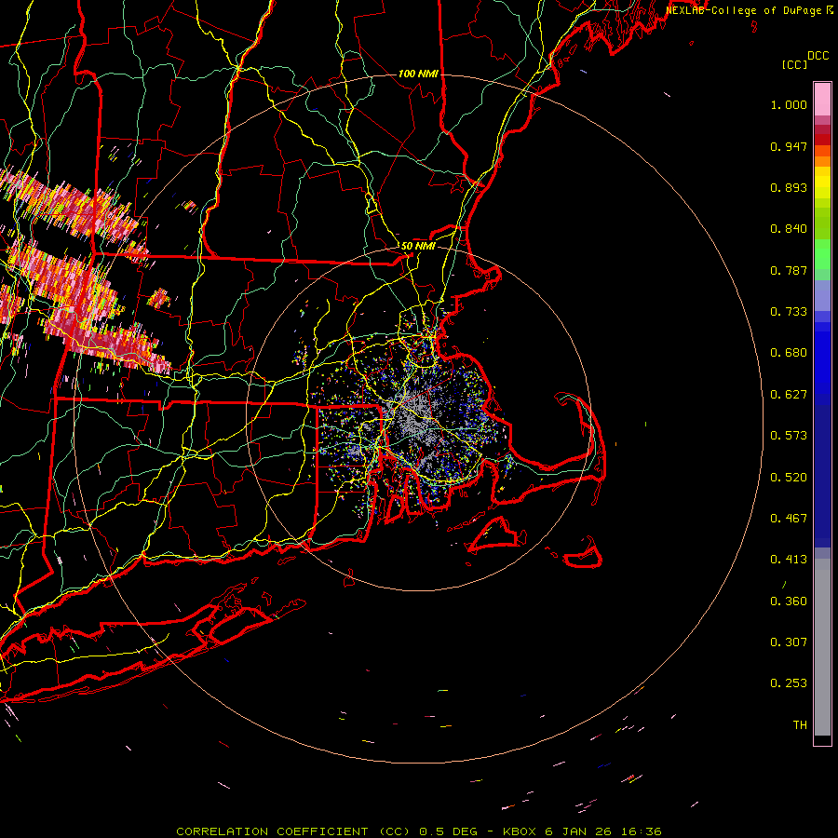The height and width of the screenshot is (838, 838).
Task: Select the 1.000 legend value
Action: click(789, 104)
